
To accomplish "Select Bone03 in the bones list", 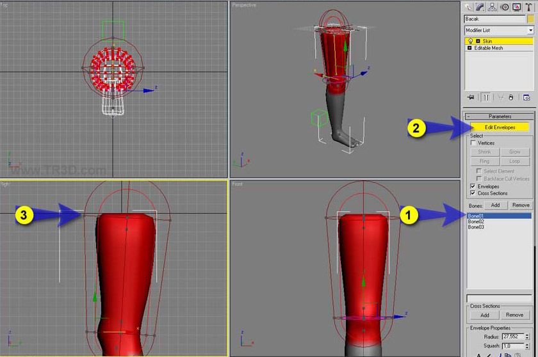I will click(x=499, y=227).
